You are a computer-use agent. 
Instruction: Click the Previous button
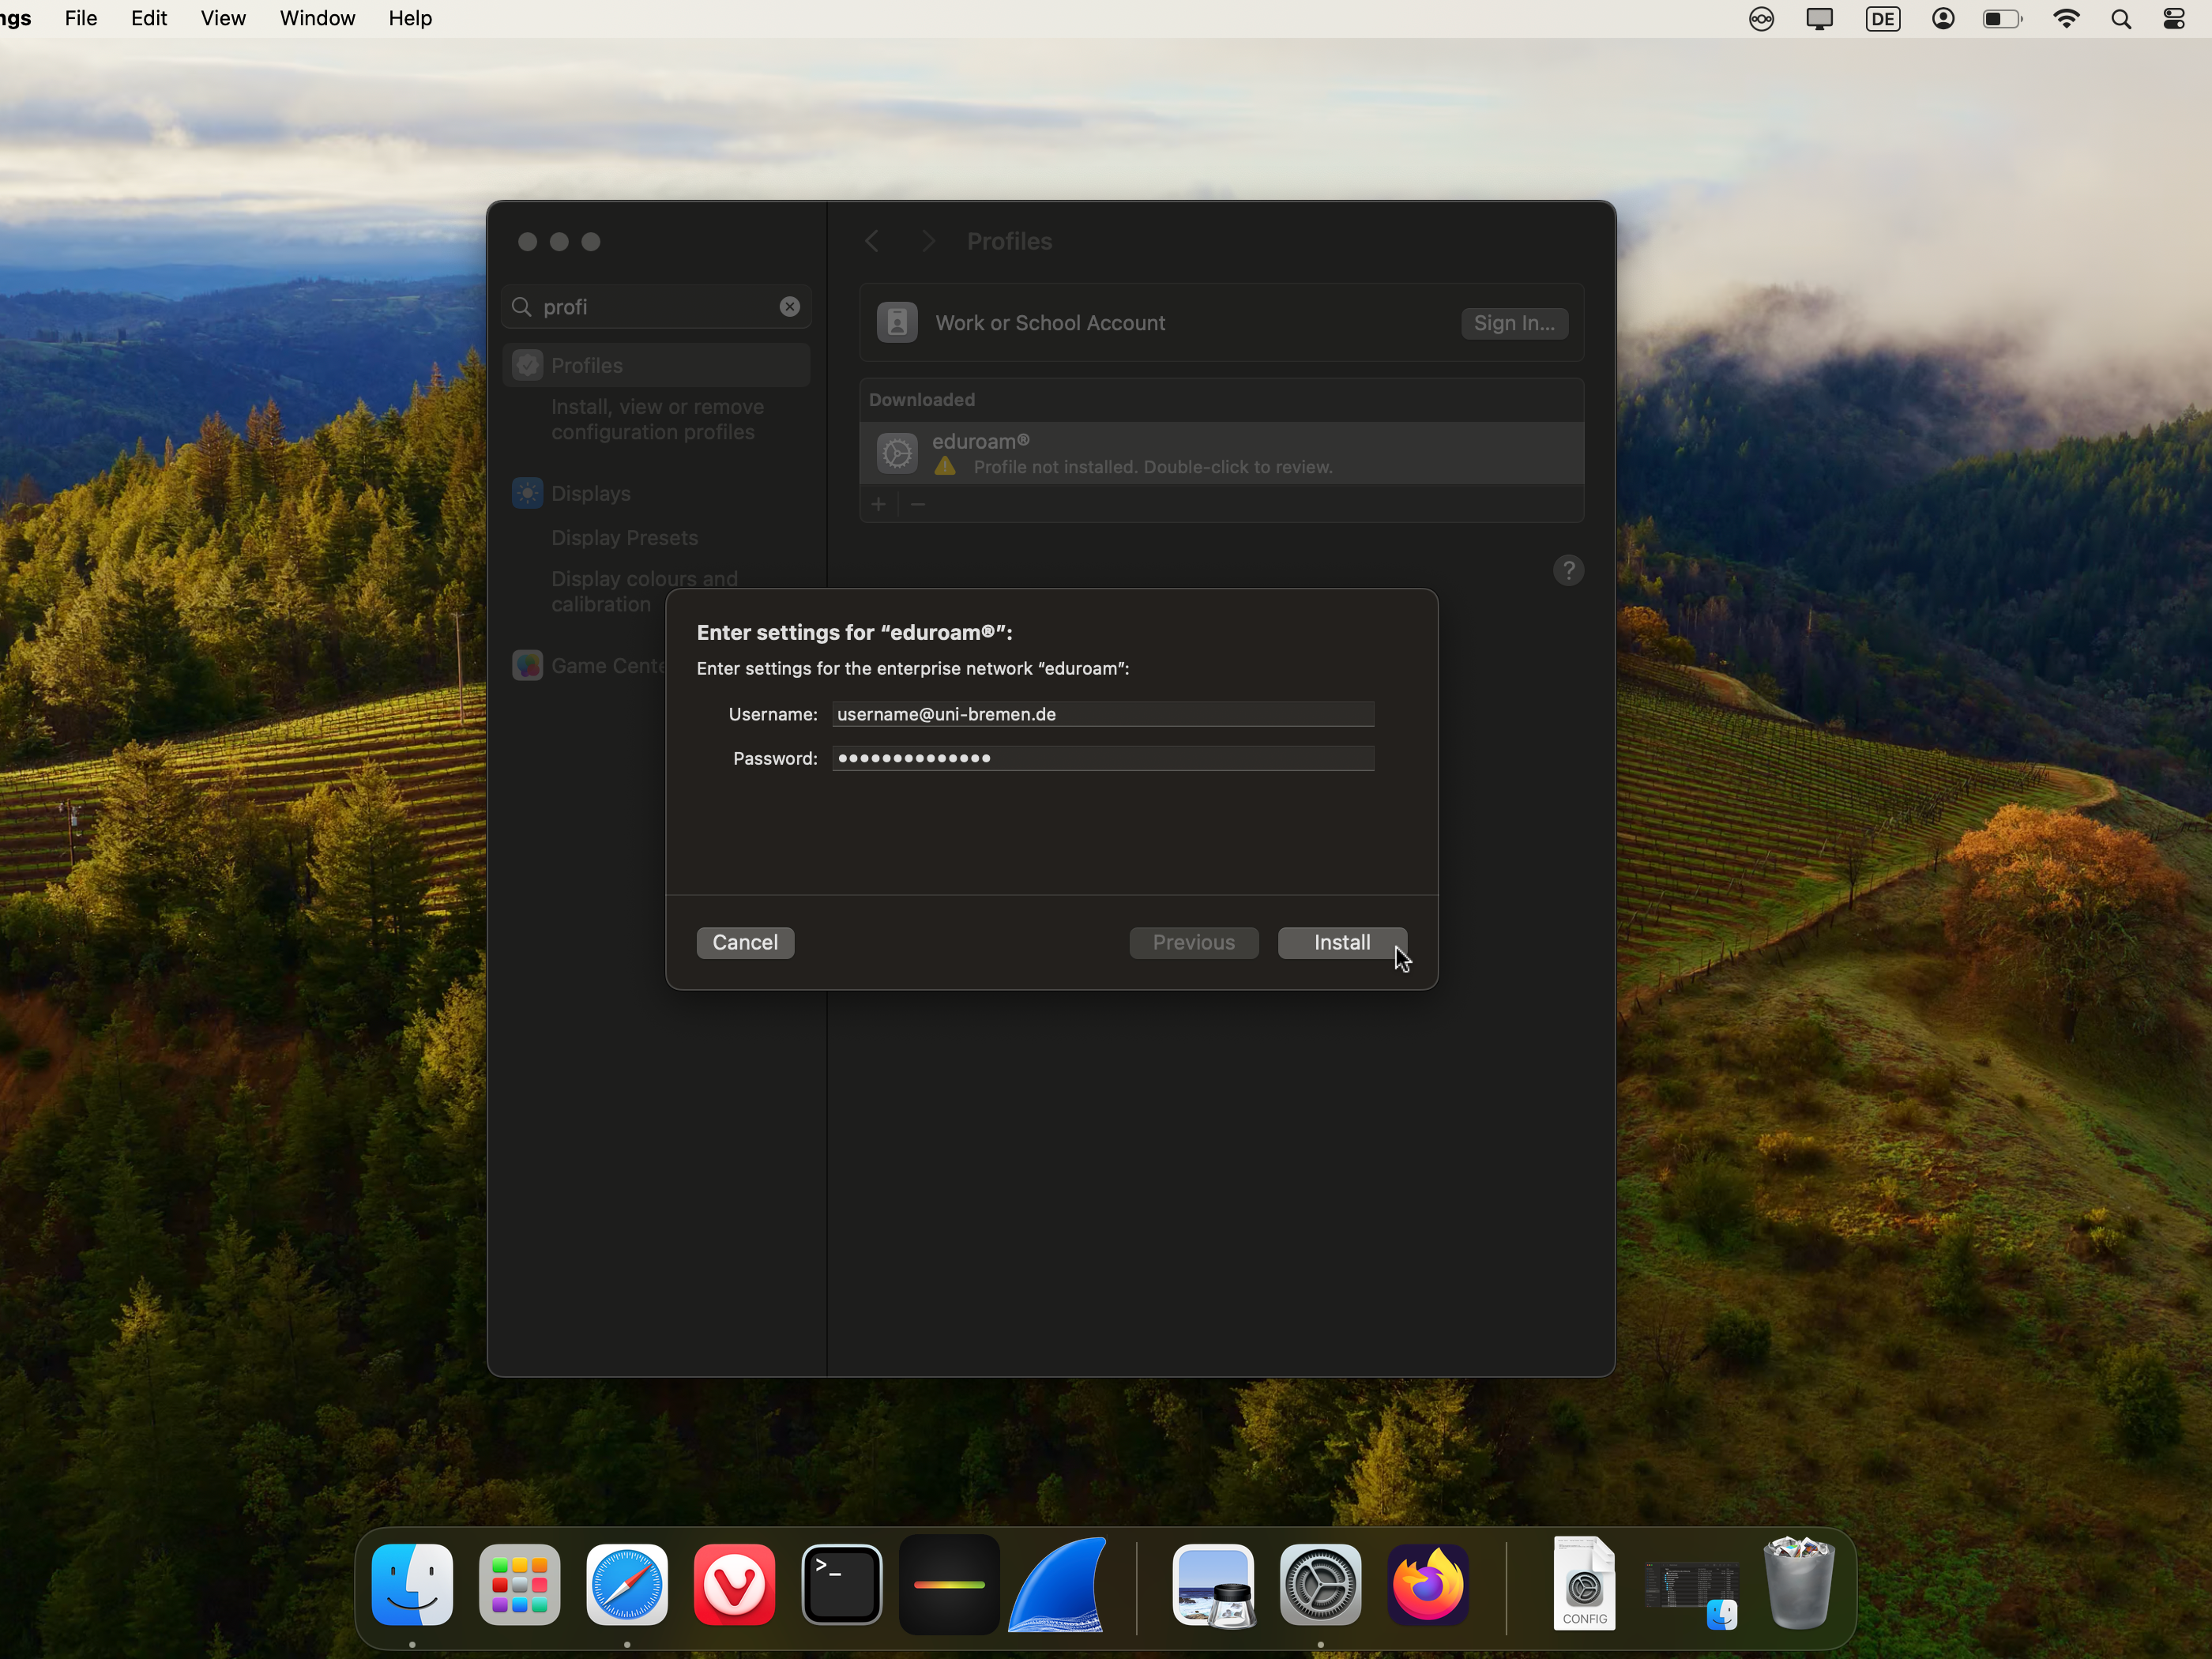[1193, 942]
